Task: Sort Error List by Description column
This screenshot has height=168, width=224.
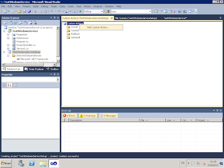Action: point(104,120)
